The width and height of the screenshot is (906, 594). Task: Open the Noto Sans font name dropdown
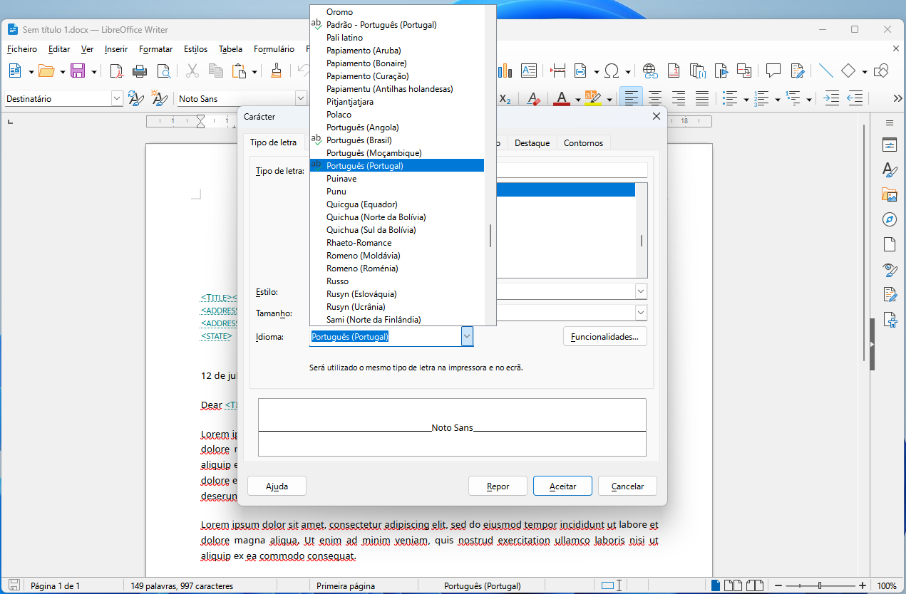(x=301, y=99)
